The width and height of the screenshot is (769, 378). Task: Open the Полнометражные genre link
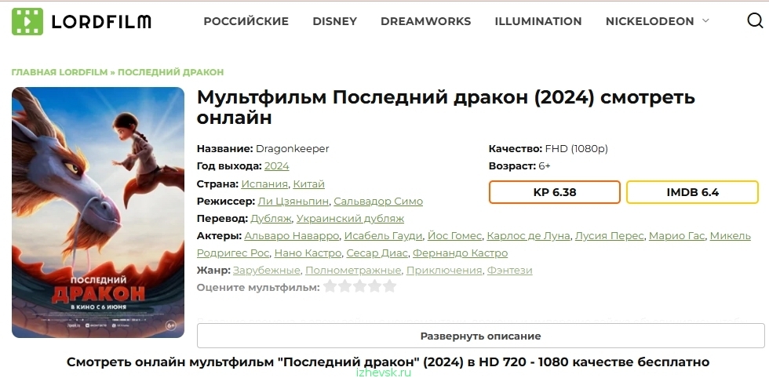353,270
